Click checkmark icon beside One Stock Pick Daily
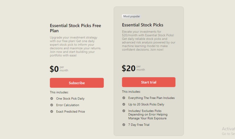This screenshot has width=235, height=139. click(52, 98)
